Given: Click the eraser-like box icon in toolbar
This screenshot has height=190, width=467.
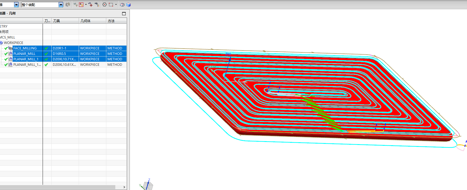Looking at the screenshot, I should pos(122,5).
